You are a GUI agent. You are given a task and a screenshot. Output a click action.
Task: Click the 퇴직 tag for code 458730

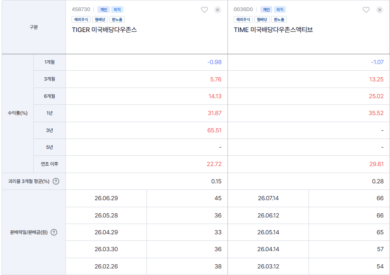(x=117, y=9)
